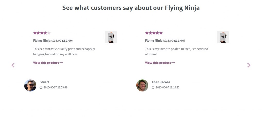Click Coen Jacobs' round avatar photo
Viewport: 264px width, 118px height.
[x=142, y=85]
